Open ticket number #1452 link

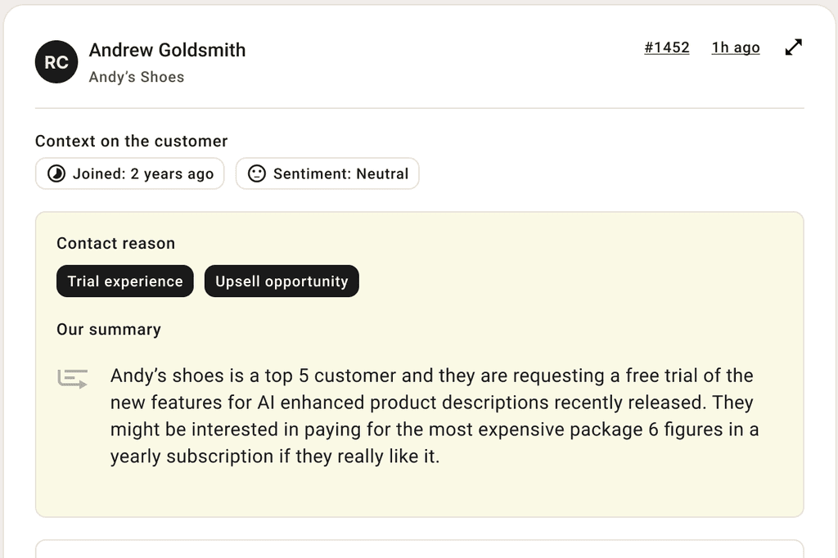click(666, 47)
